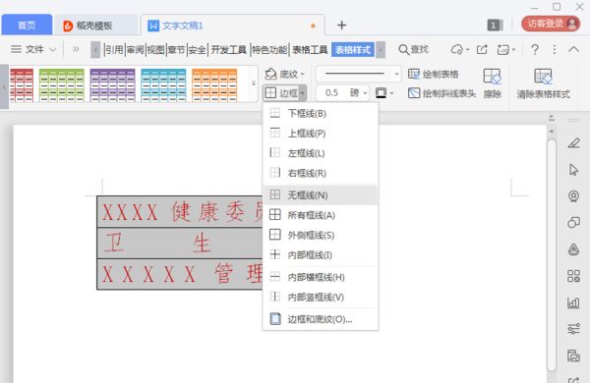Apply the orange table style thumbnail

click(x=214, y=85)
